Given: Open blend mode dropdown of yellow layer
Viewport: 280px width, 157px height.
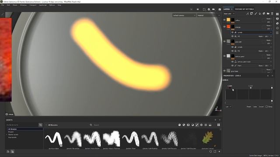Looking at the screenshot, I should 269,19.
